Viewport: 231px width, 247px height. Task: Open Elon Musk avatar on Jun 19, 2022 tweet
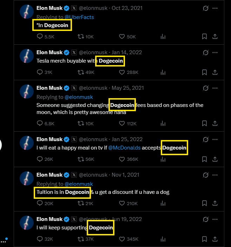pos(27,223)
